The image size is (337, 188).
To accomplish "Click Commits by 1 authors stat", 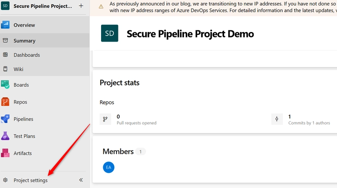I will tap(309, 120).
